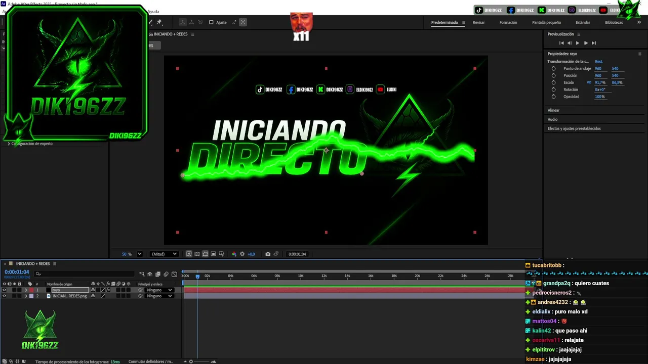The width and height of the screenshot is (648, 364).
Task: Hide the rayo layer with eye icon
Action: 5,290
